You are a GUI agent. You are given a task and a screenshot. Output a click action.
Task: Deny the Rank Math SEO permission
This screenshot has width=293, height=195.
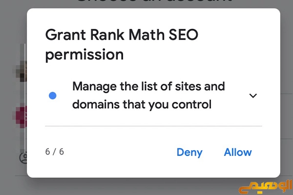[x=189, y=152]
